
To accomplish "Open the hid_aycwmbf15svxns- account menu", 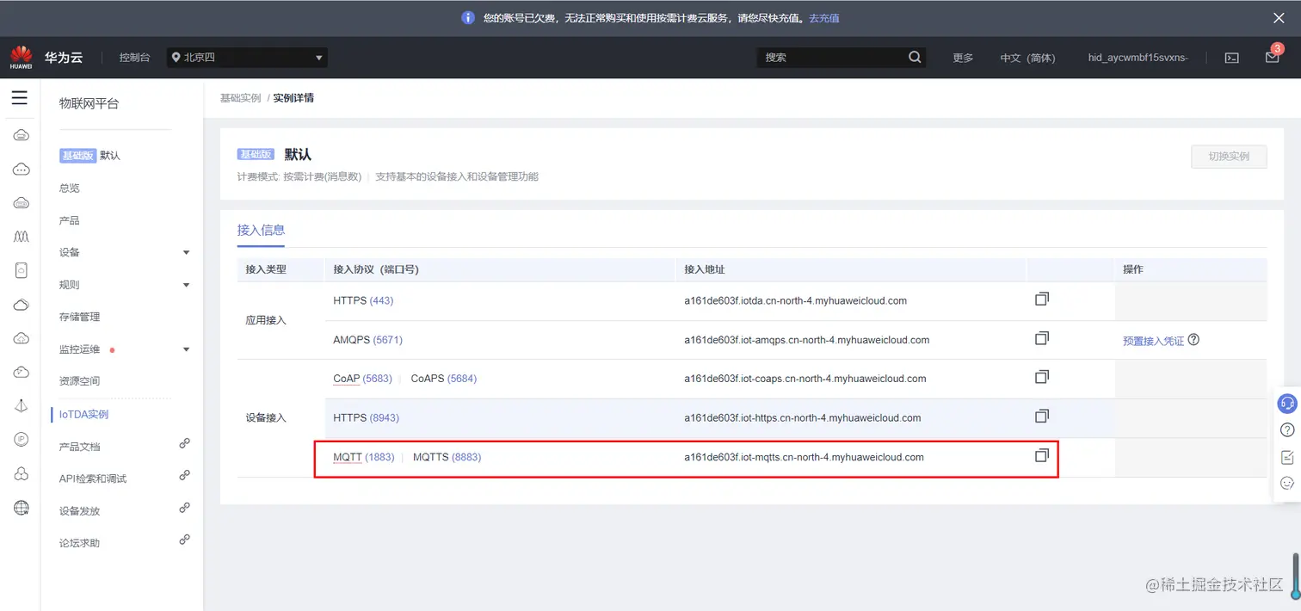I will click(1138, 58).
